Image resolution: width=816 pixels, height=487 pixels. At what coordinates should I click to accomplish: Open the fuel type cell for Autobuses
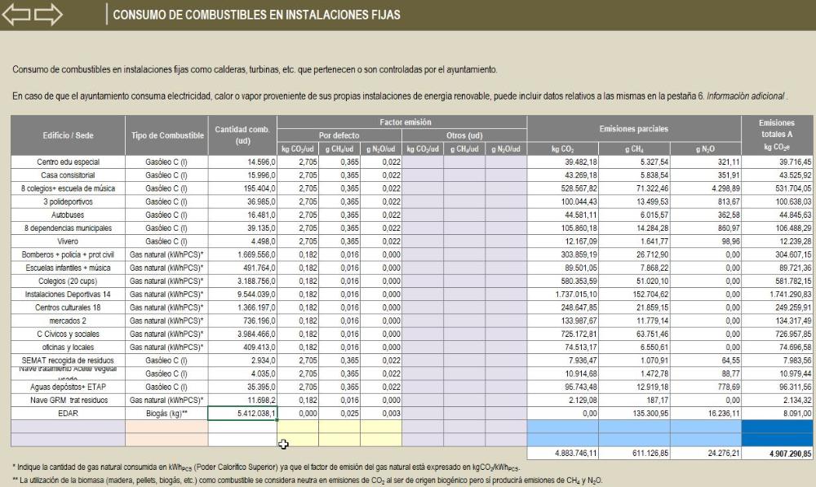tap(166, 215)
